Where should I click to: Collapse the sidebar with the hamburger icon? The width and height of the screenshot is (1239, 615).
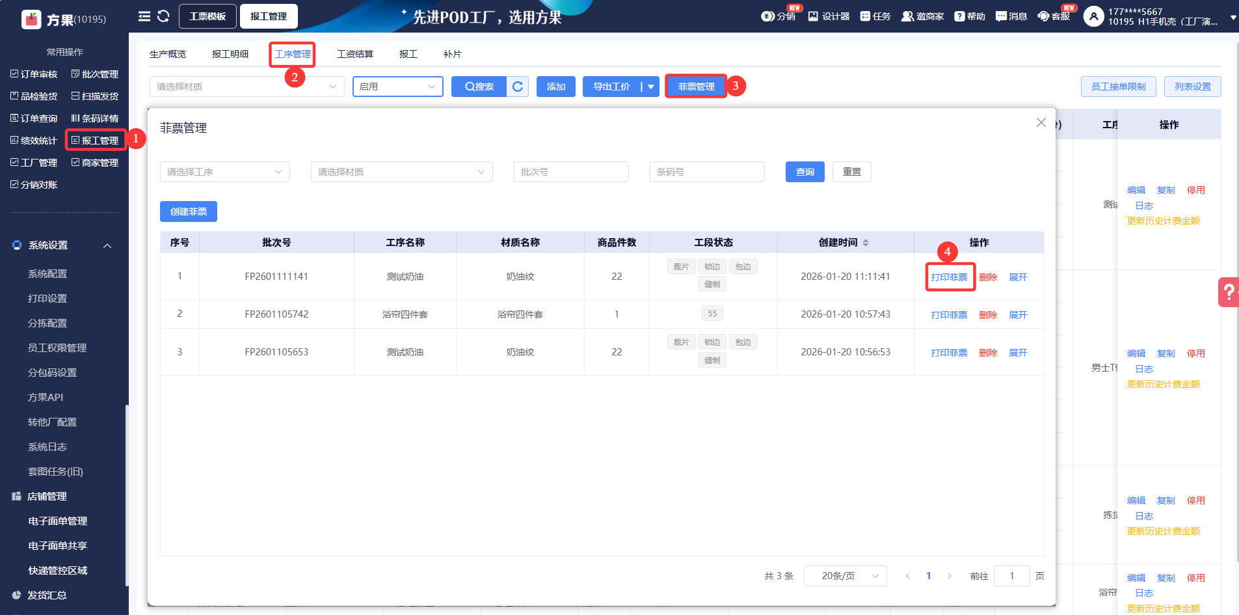click(144, 16)
